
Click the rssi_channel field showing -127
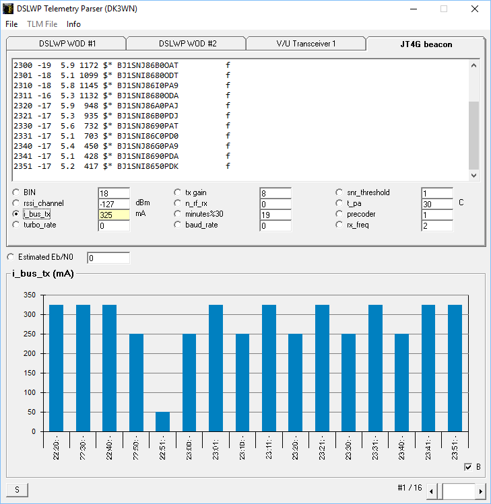pos(114,204)
